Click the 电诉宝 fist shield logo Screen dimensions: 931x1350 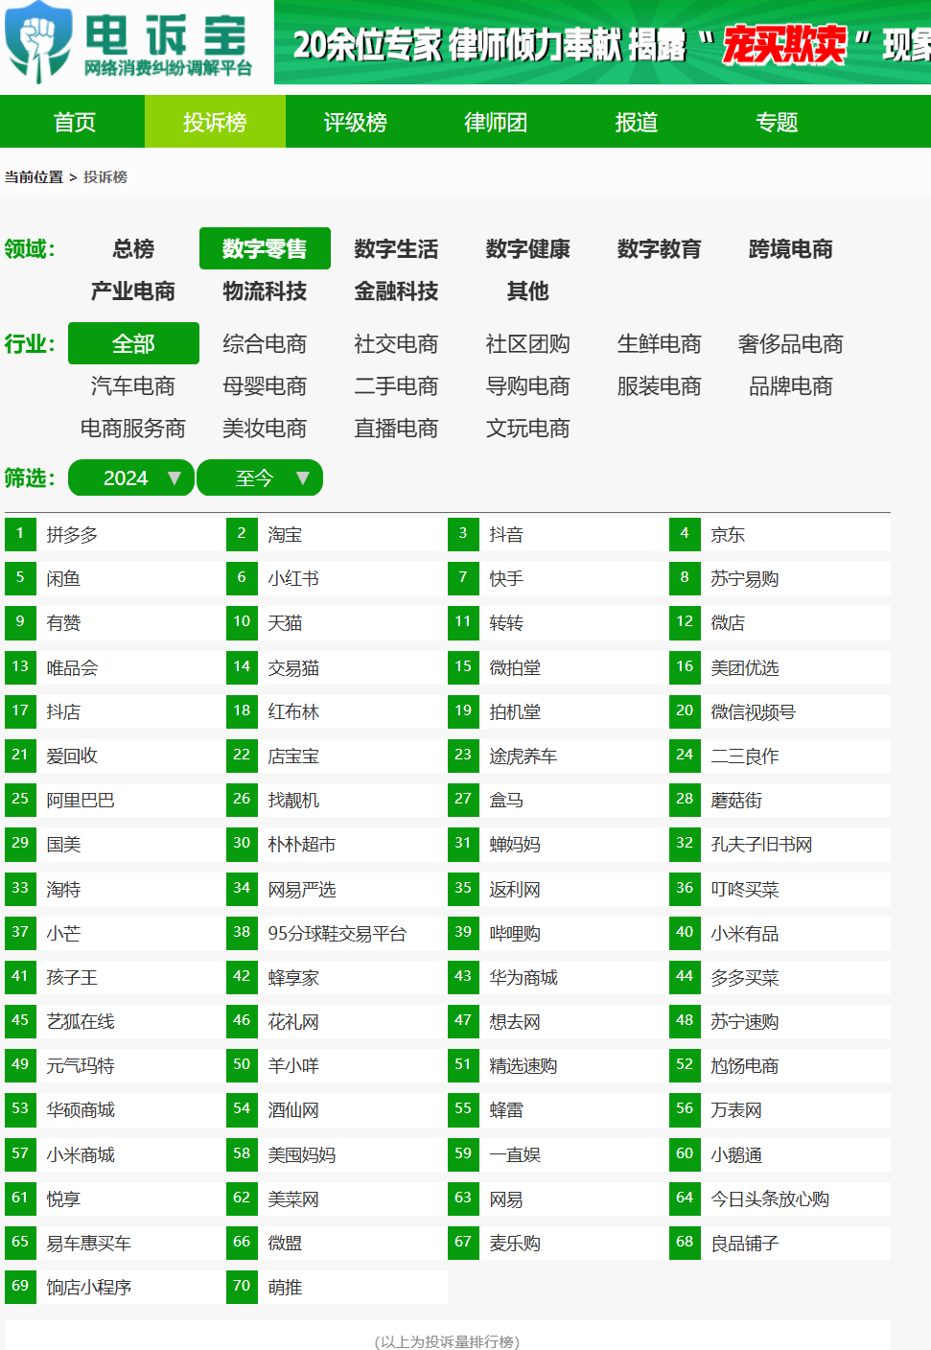click(x=38, y=41)
